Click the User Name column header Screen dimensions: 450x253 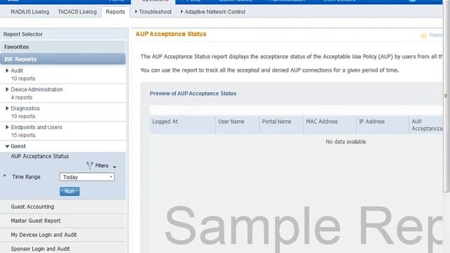(x=238, y=125)
